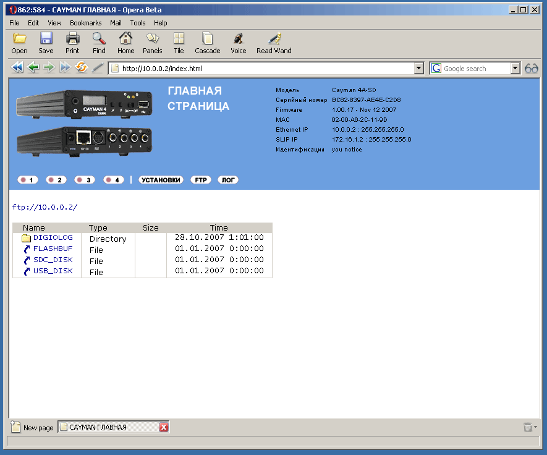The height and width of the screenshot is (455, 547).
Task: Maximize the Opera window
Action: pyautogui.click(x=524, y=10)
